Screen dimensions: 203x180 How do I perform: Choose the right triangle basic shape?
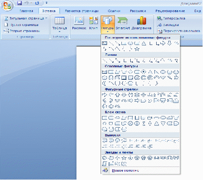pyautogui.click(x=156, y=72)
